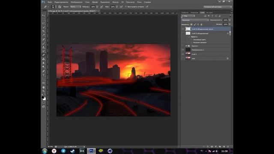Switch to the 'Свойства' panel tab
The image size is (274, 154).
click(185, 12)
